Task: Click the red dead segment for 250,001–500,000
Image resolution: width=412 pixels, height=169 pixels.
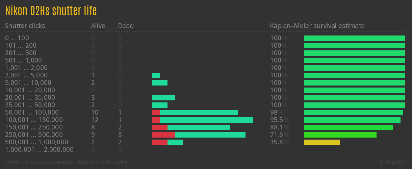Action: [x=163, y=135]
